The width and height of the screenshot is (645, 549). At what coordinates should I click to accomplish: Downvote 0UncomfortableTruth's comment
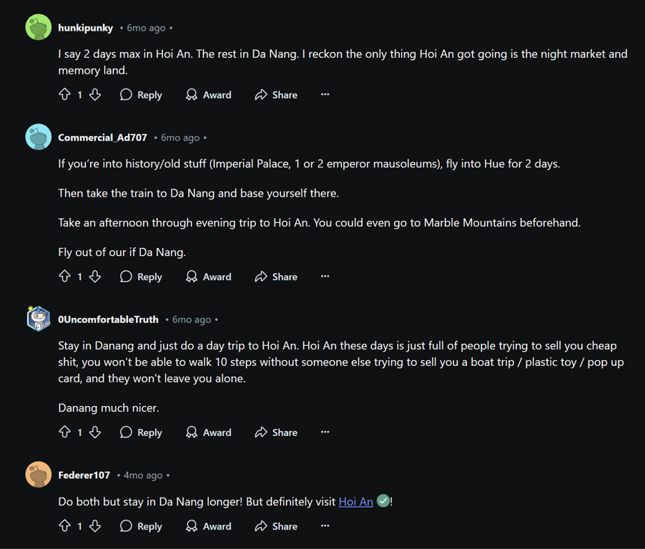95,432
